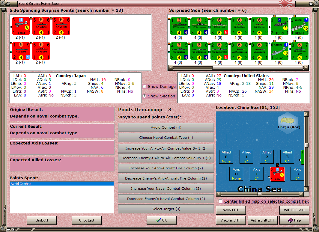The width and height of the screenshot is (319, 232).
Task: Select the CA Salt Lake City counter
Action: pyautogui.click(x=300, y=51)
